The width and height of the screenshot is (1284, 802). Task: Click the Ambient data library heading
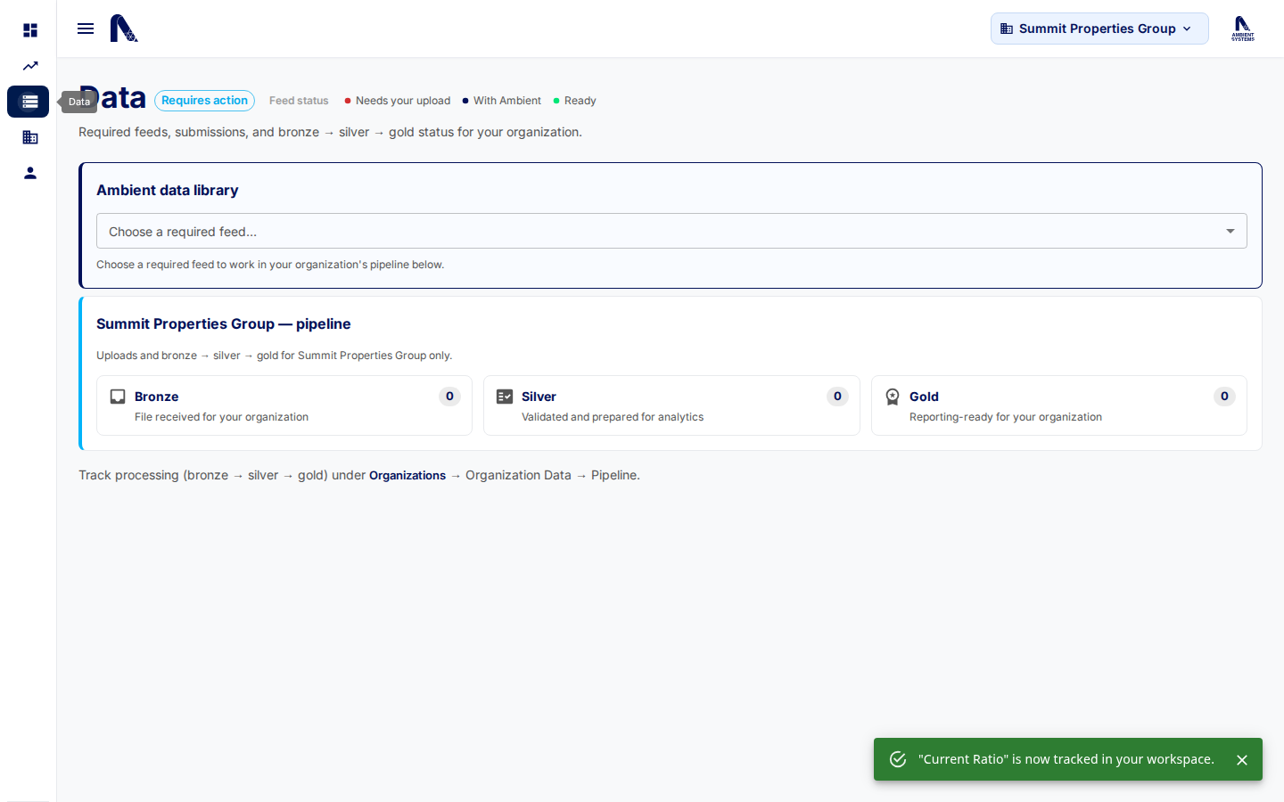click(168, 190)
